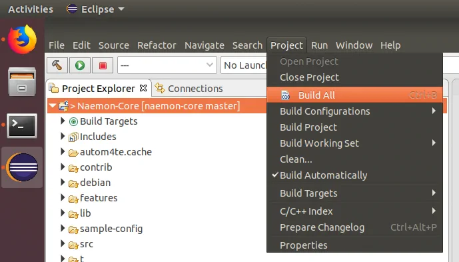Open the Build Targets submenu in Project menu
Image resolution: width=459 pixels, height=262 pixels.
coord(354,193)
